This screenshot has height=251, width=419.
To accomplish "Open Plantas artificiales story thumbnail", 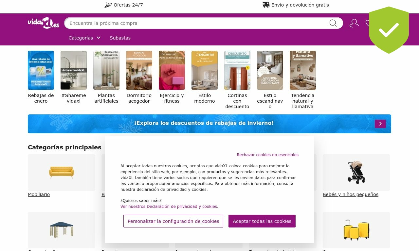I will tap(106, 70).
